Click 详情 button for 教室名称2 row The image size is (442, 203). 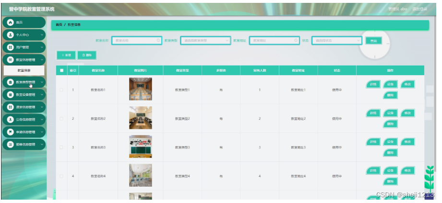pos(373,113)
